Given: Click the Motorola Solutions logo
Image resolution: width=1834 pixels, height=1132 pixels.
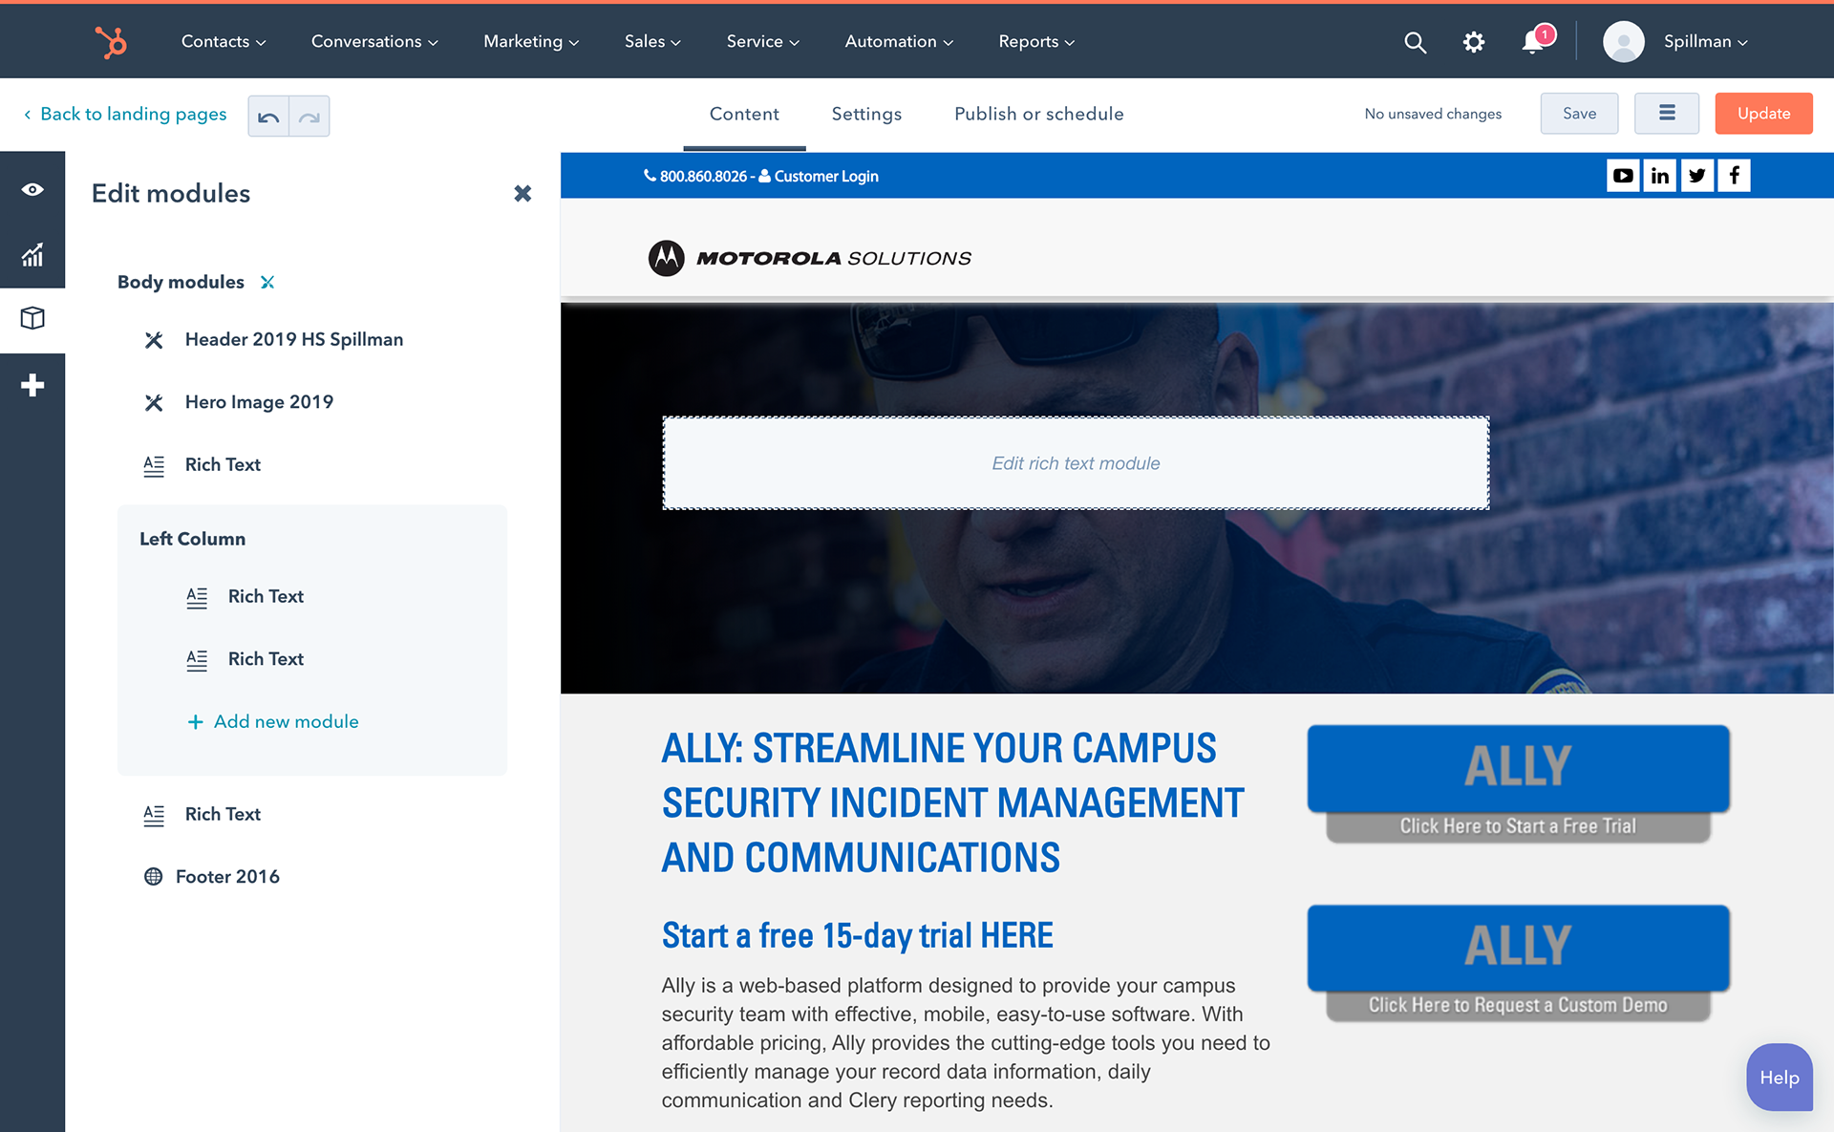Looking at the screenshot, I should tap(809, 258).
